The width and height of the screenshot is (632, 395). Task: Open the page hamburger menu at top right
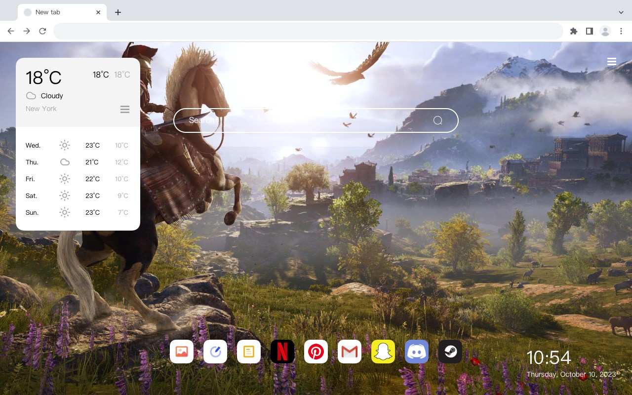612,62
